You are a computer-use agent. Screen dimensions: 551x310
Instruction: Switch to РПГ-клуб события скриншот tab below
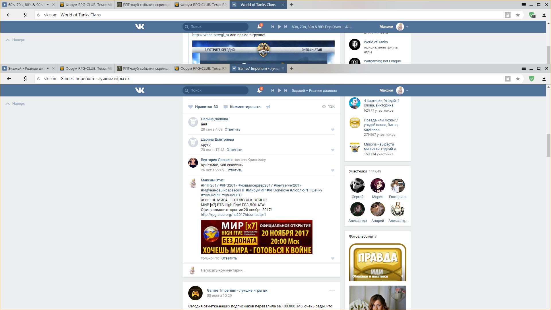coord(143,68)
